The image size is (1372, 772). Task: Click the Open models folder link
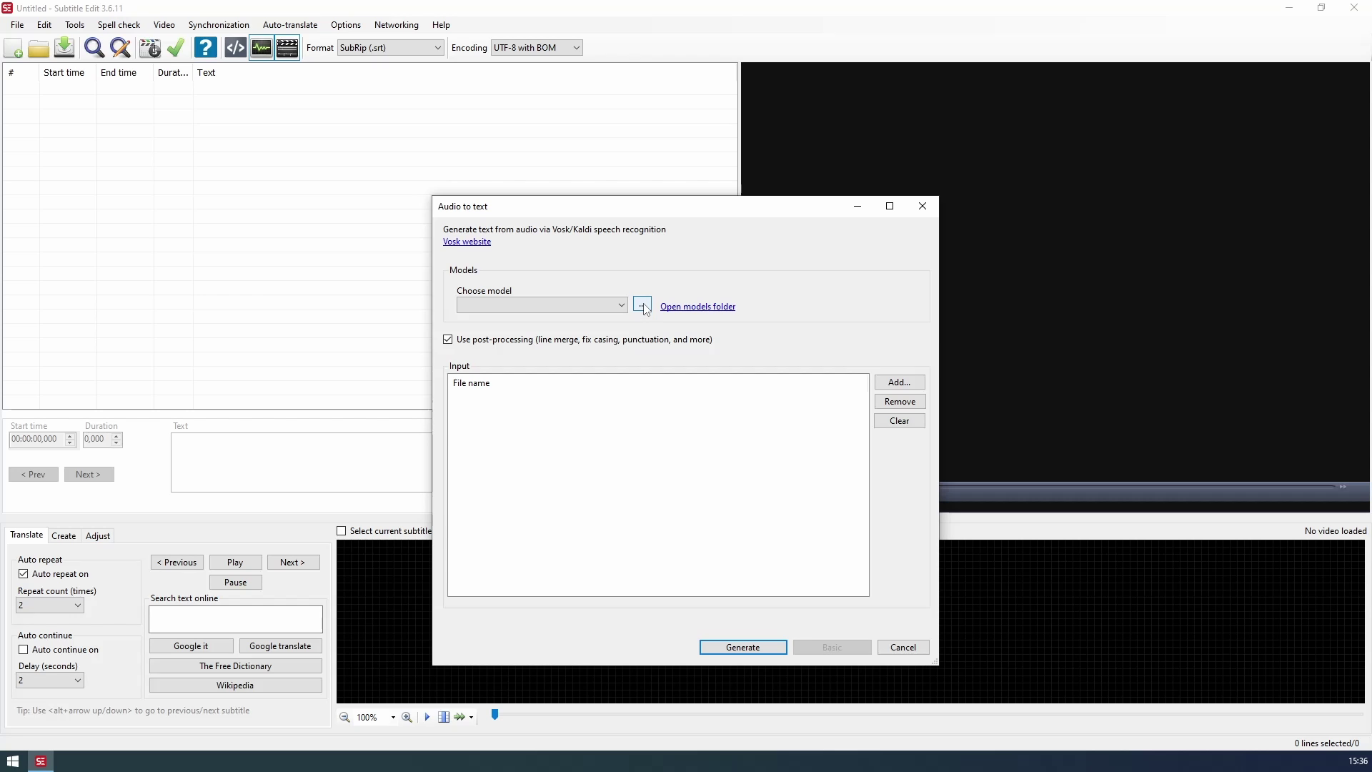pos(697,307)
